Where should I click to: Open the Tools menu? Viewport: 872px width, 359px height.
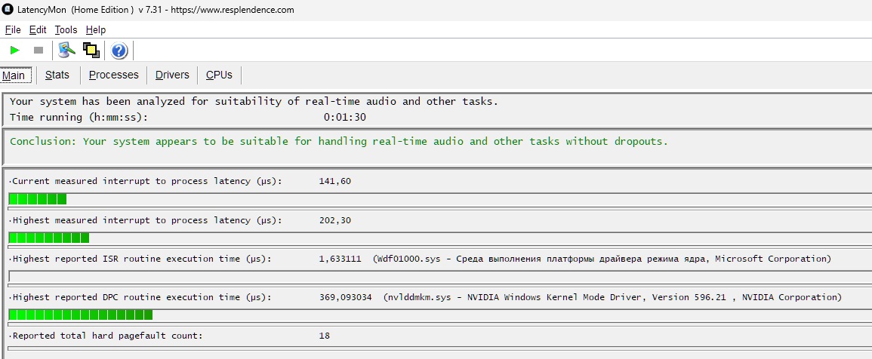click(x=66, y=30)
